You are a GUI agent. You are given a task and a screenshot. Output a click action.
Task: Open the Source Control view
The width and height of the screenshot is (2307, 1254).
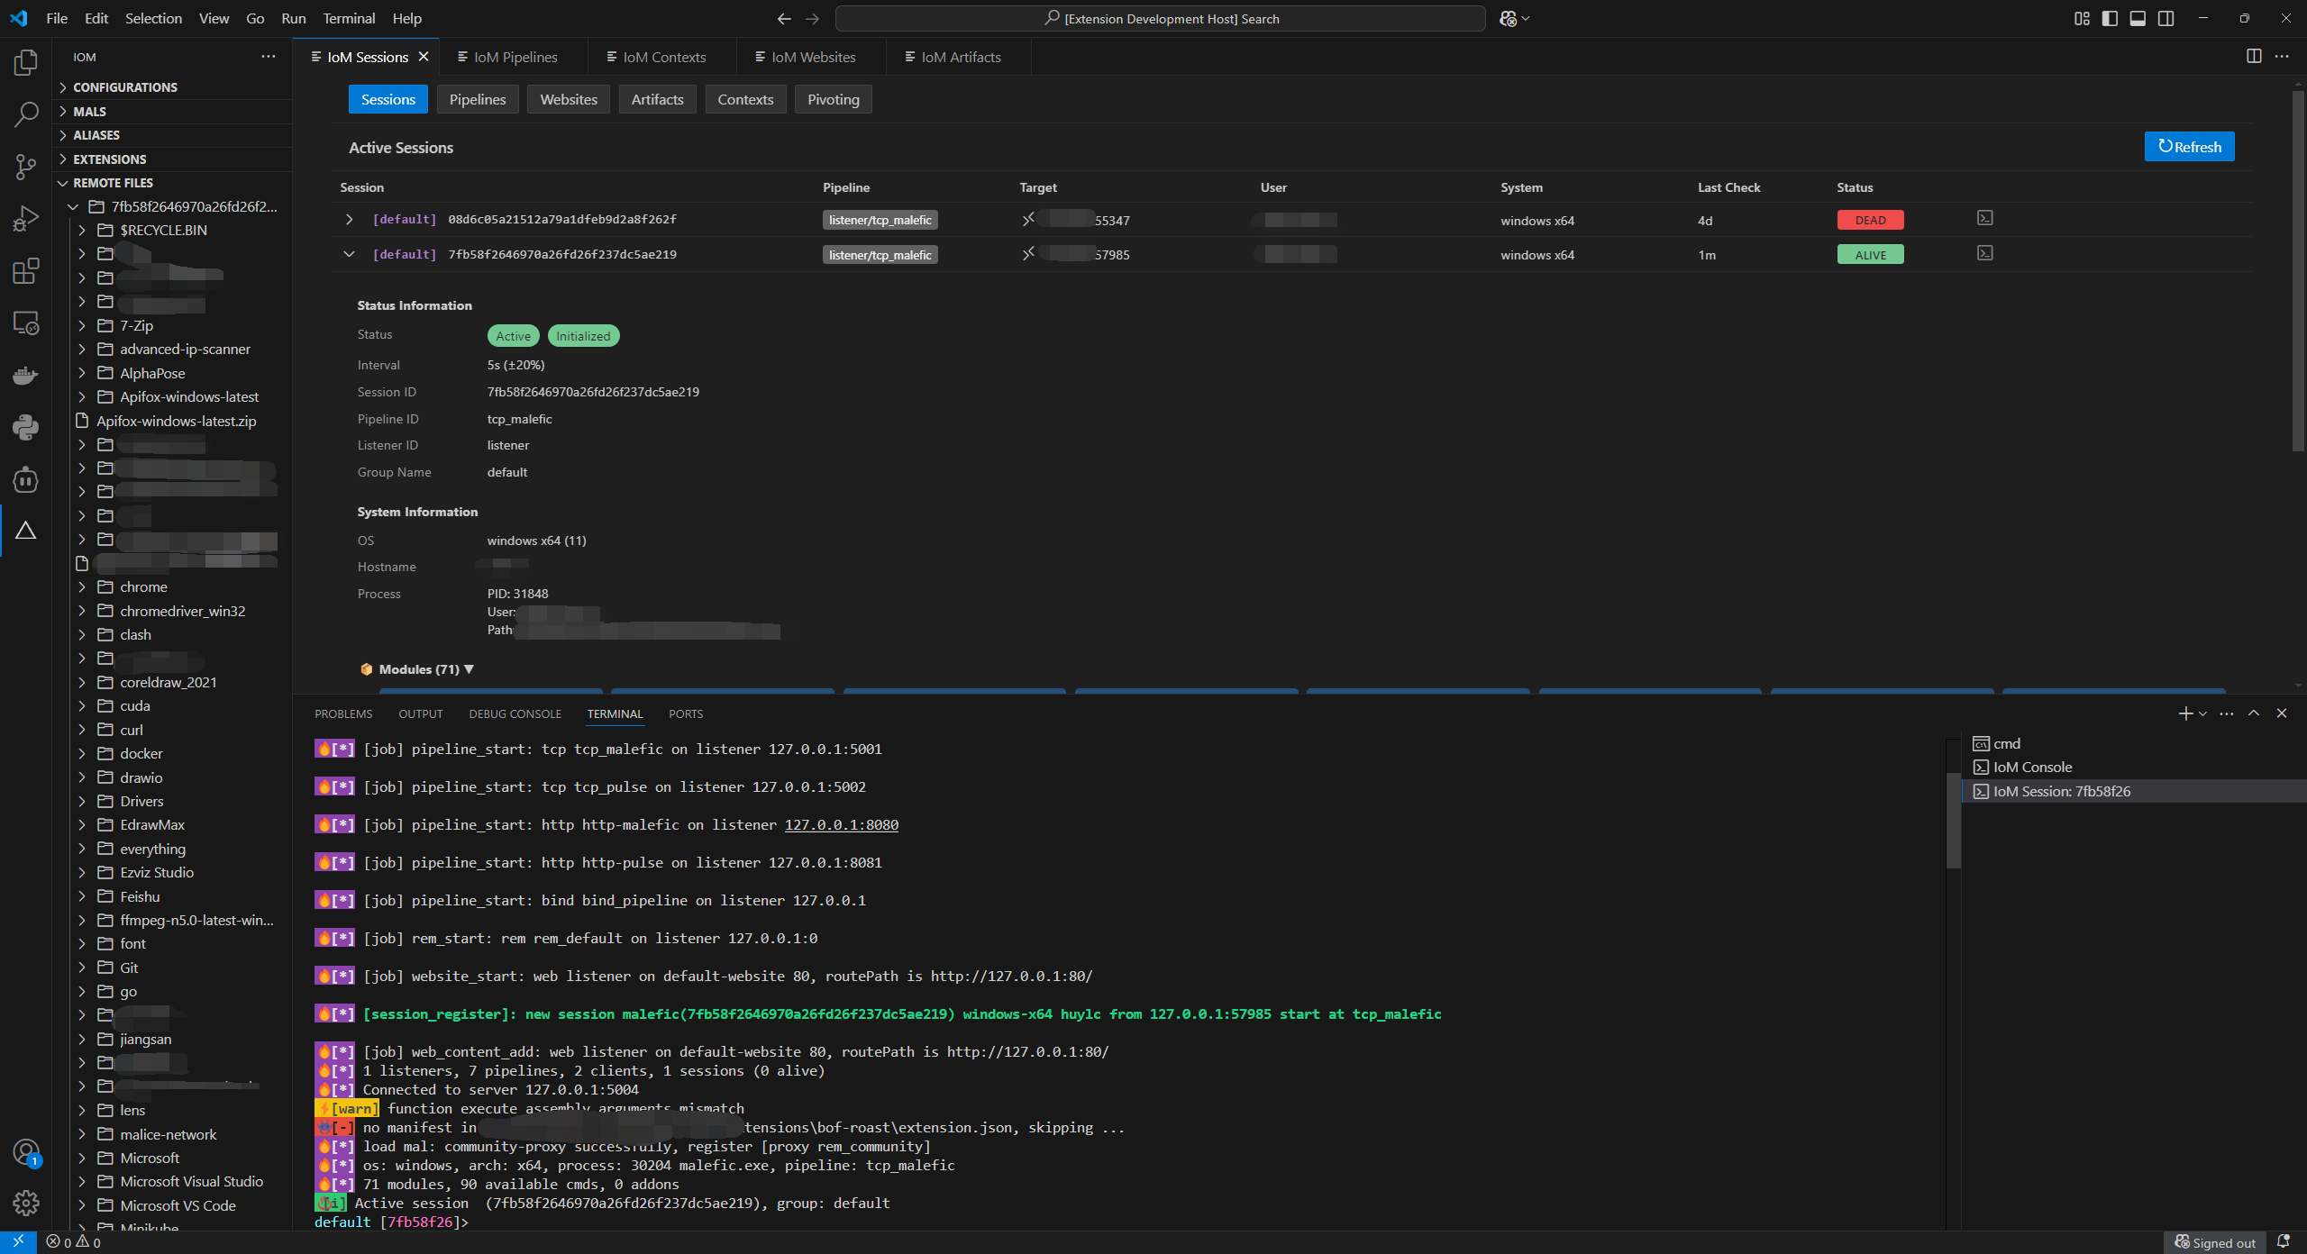click(x=25, y=167)
